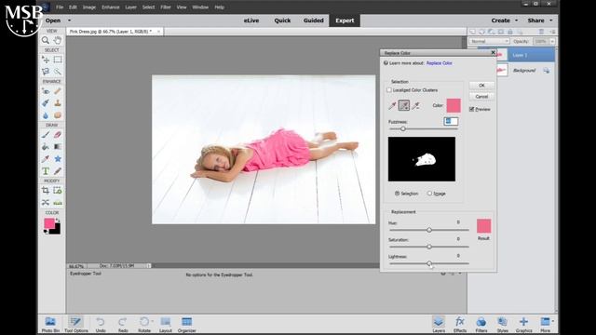Open the Replace Color help link

439,63
